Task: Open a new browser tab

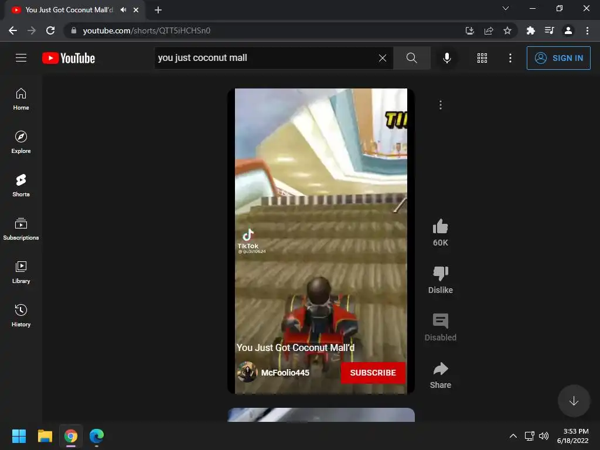Action: point(158,10)
